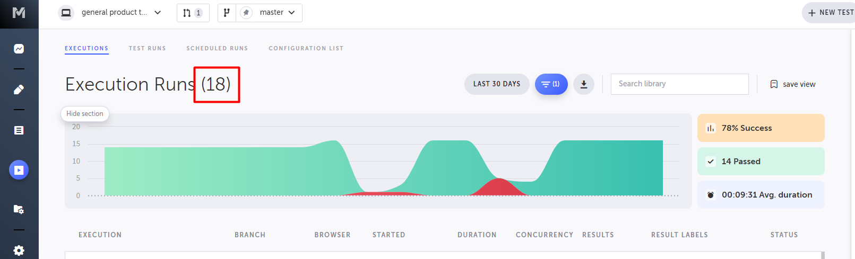Open the gear settings icon in sidebar
The image size is (855, 259).
19,250
